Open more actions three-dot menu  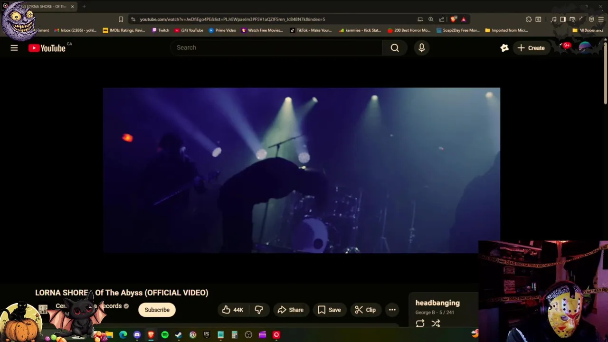point(392,310)
